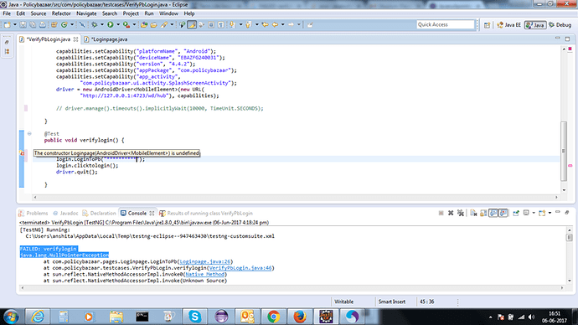Expand the Open Console dropdown arrow

click(x=550, y=213)
